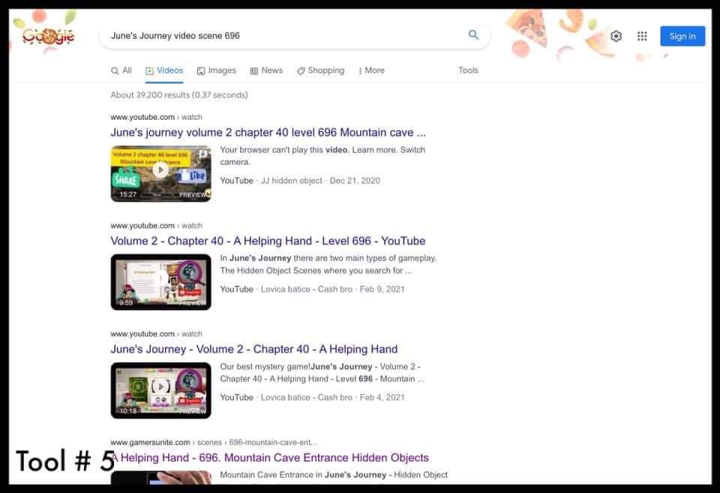Image resolution: width=720 pixels, height=493 pixels.
Task: Open 'June's journey volume 2 chapter 40 level 696' result
Action: (x=268, y=133)
